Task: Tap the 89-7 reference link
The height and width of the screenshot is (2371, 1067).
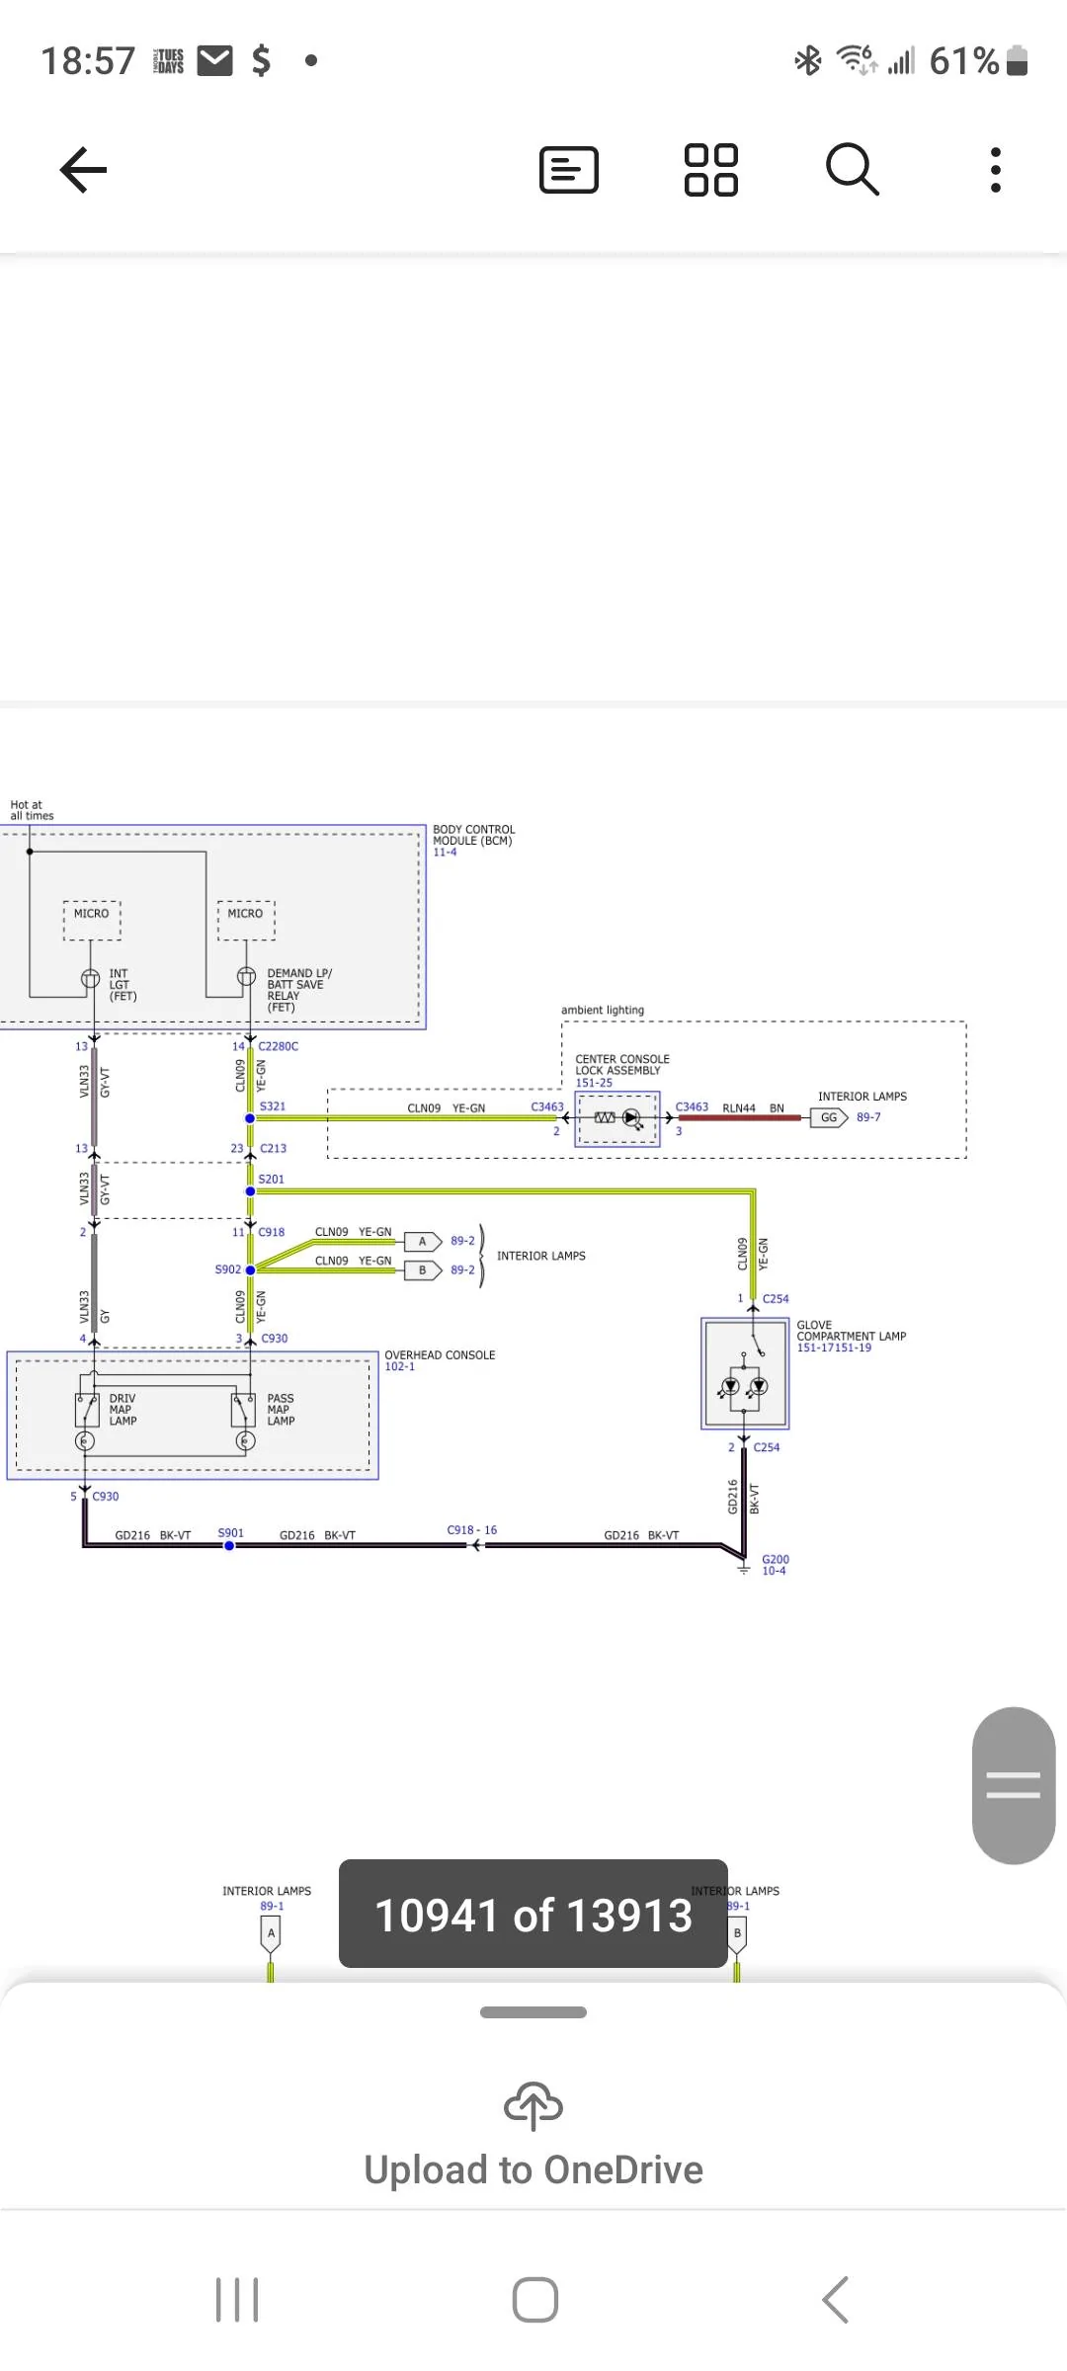Action: pos(868,1117)
